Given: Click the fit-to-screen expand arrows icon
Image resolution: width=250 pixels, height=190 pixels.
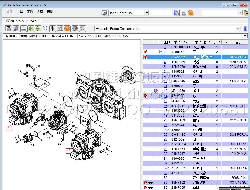Looking at the screenshot, I should (x=45, y=28).
